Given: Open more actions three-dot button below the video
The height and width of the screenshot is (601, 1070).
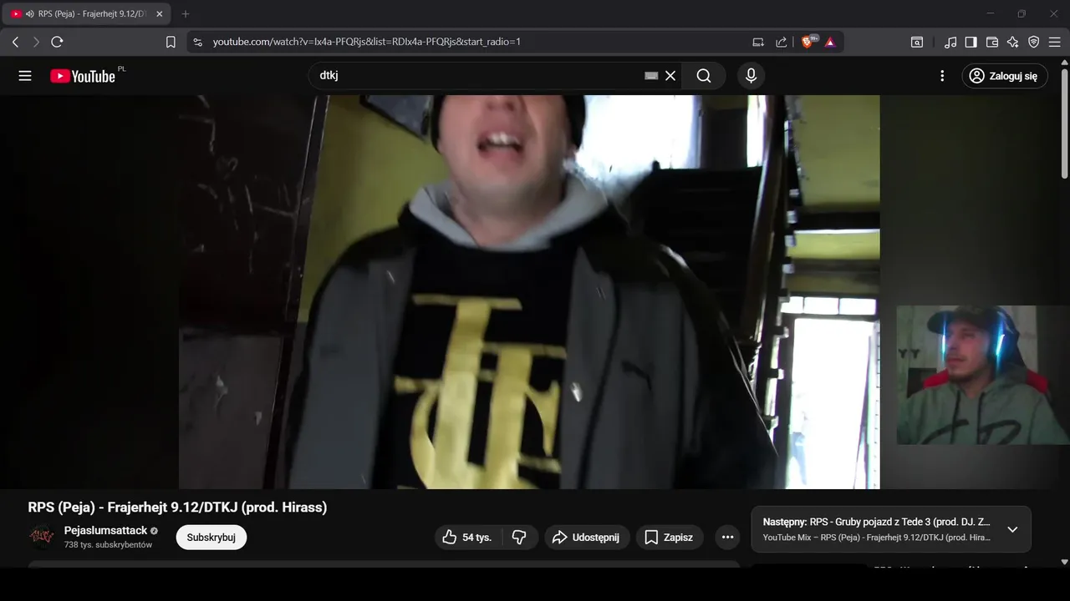Looking at the screenshot, I should (x=727, y=538).
